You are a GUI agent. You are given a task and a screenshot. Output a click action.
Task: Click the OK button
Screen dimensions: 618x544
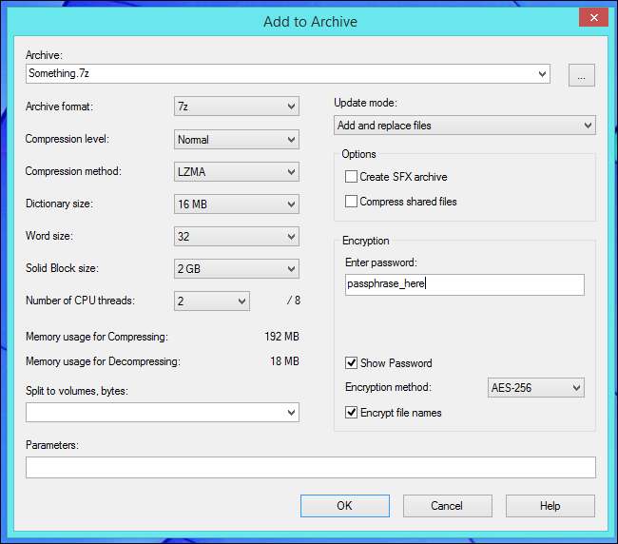[344, 506]
